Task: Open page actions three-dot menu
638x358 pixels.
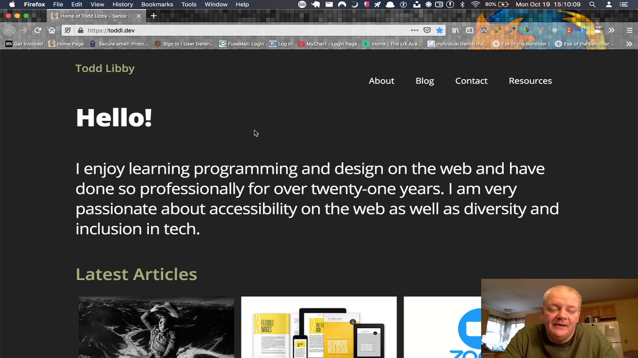Action: click(x=415, y=30)
